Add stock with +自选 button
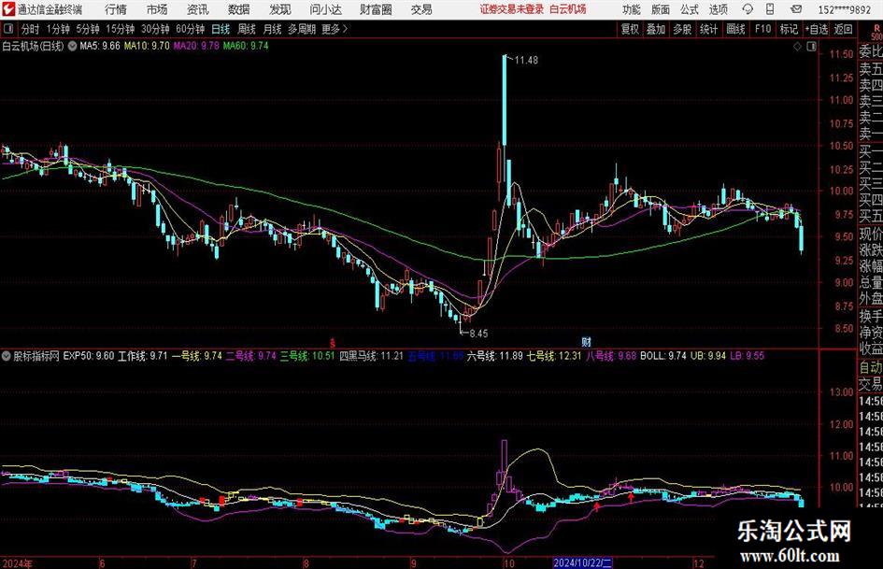 tap(816, 29)
